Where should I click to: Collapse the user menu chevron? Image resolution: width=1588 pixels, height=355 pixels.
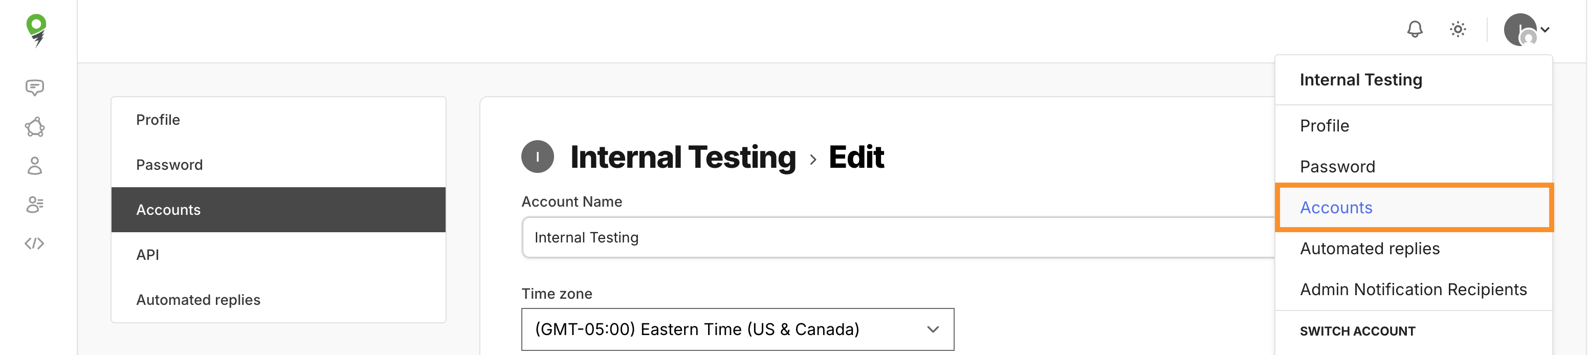(1545, 29)
